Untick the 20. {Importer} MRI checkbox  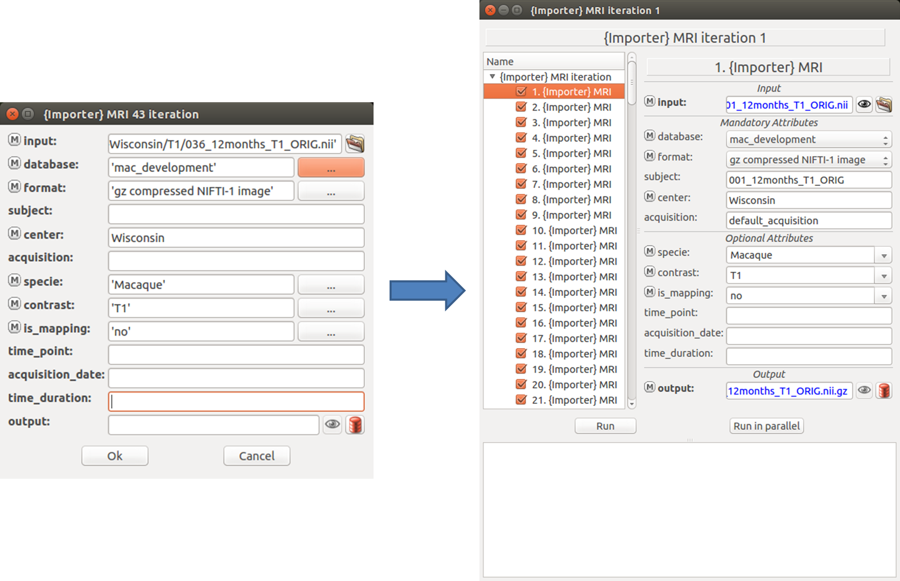tap(521, 385)
